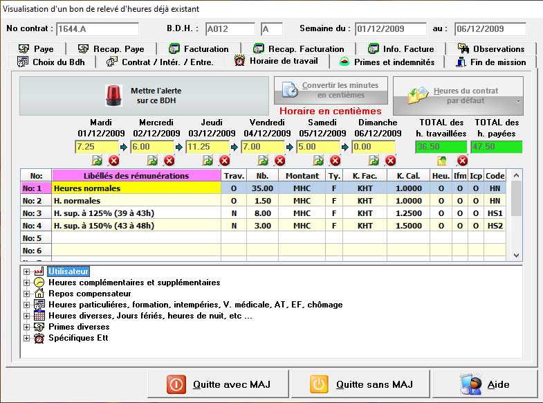Viewport: 543px width, 403px height.
Task: Open the Recap. Facturation tab
Action: (x=298, y=48)
